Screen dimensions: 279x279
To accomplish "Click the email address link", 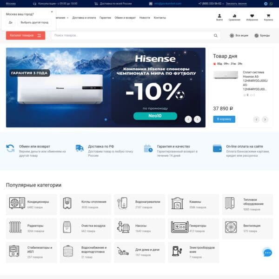I will [167, 4].
